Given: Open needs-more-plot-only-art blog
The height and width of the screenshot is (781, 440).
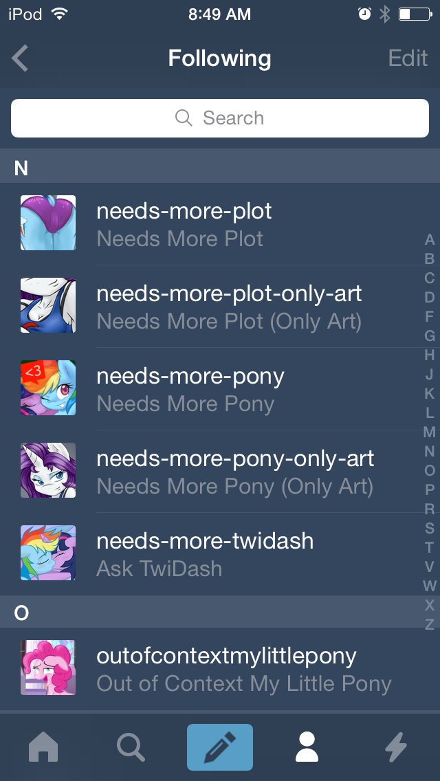Looking at the screenshot, I should tap(220, 307).
